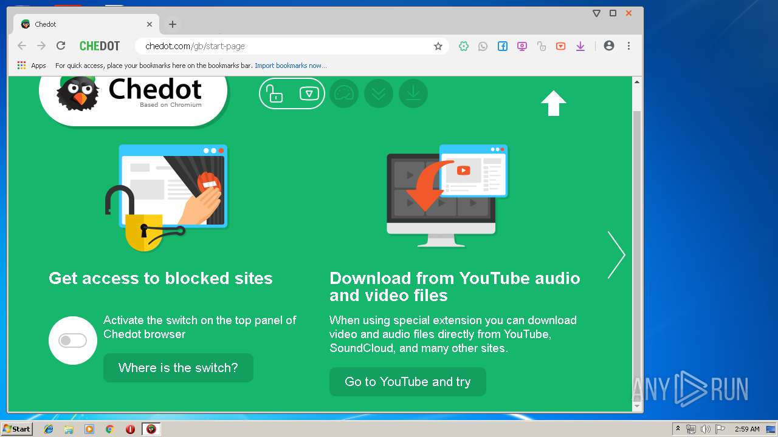This screenshot has width=778, height=437.
Task: Click the Where is the switch? button
Action: point(178,368)
